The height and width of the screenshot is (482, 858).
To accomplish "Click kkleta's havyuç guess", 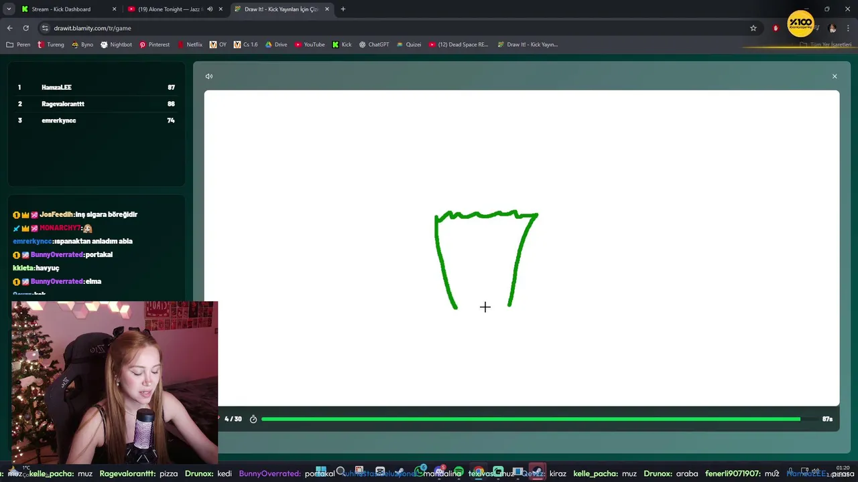I will pos(36,268).
